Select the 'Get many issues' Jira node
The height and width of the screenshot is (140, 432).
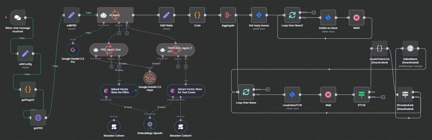(259, 15)
